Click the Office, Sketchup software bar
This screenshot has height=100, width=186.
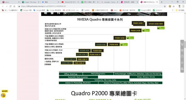point(71,74)
